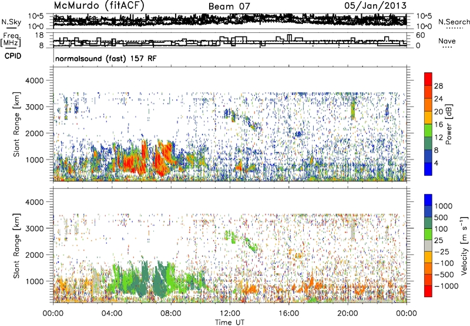Screen dimensions: 470x326
Task: Click the "18" tick on frequency axis
Action: pyautogui.click(x=39, y=35)
